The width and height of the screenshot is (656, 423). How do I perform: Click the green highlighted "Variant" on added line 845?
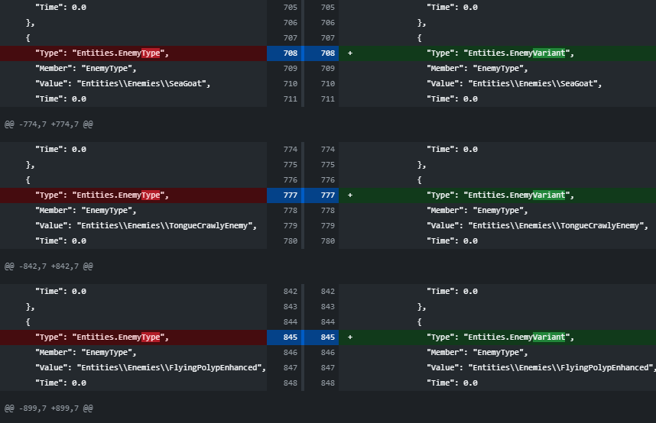click(549, 337)
